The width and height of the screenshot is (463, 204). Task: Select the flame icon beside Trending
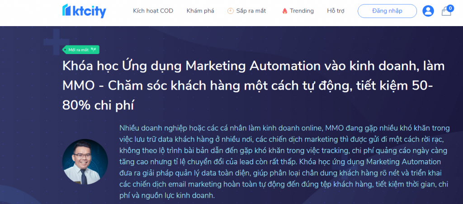tap(285, 11)
